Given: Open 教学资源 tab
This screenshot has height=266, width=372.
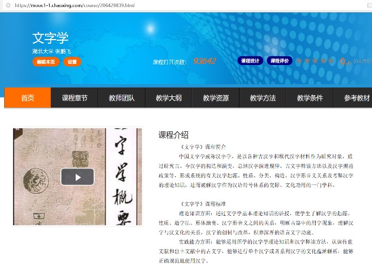Looking at the screenshot, I should 215,98.
